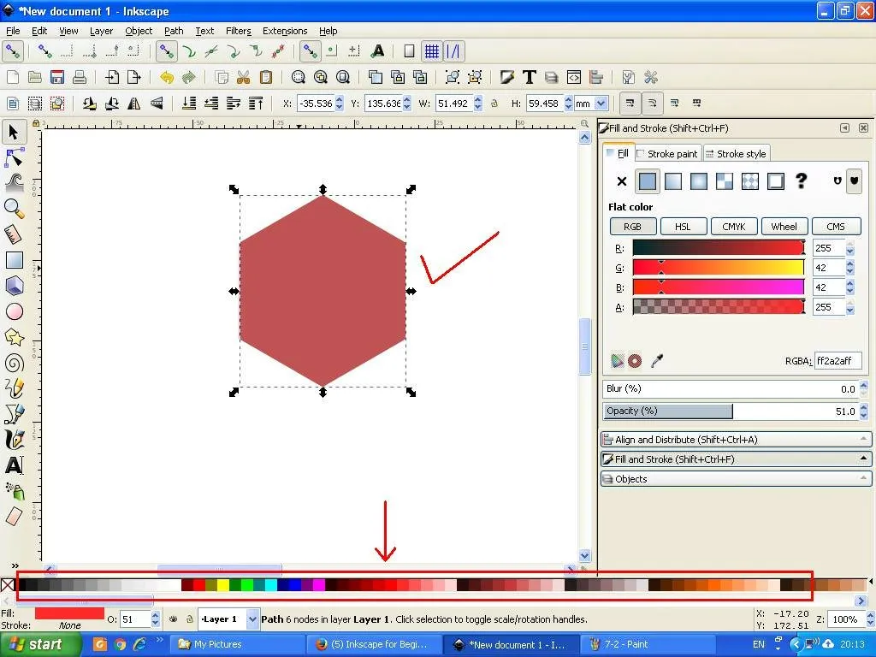Viewport: 876px width, 657px height.
Task: Open My Pictures taskbar window
Action: (x=238, y=644)
